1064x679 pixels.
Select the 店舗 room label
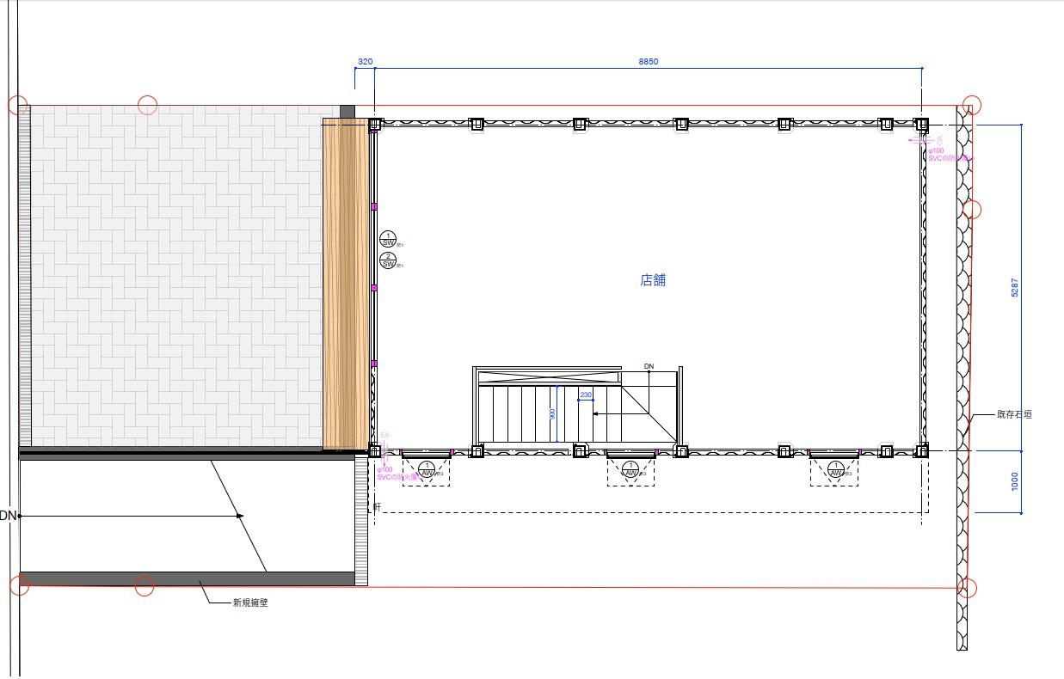pyautogui.click(x=653, y=280)
